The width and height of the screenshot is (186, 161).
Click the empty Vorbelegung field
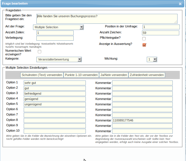(55, 38)
